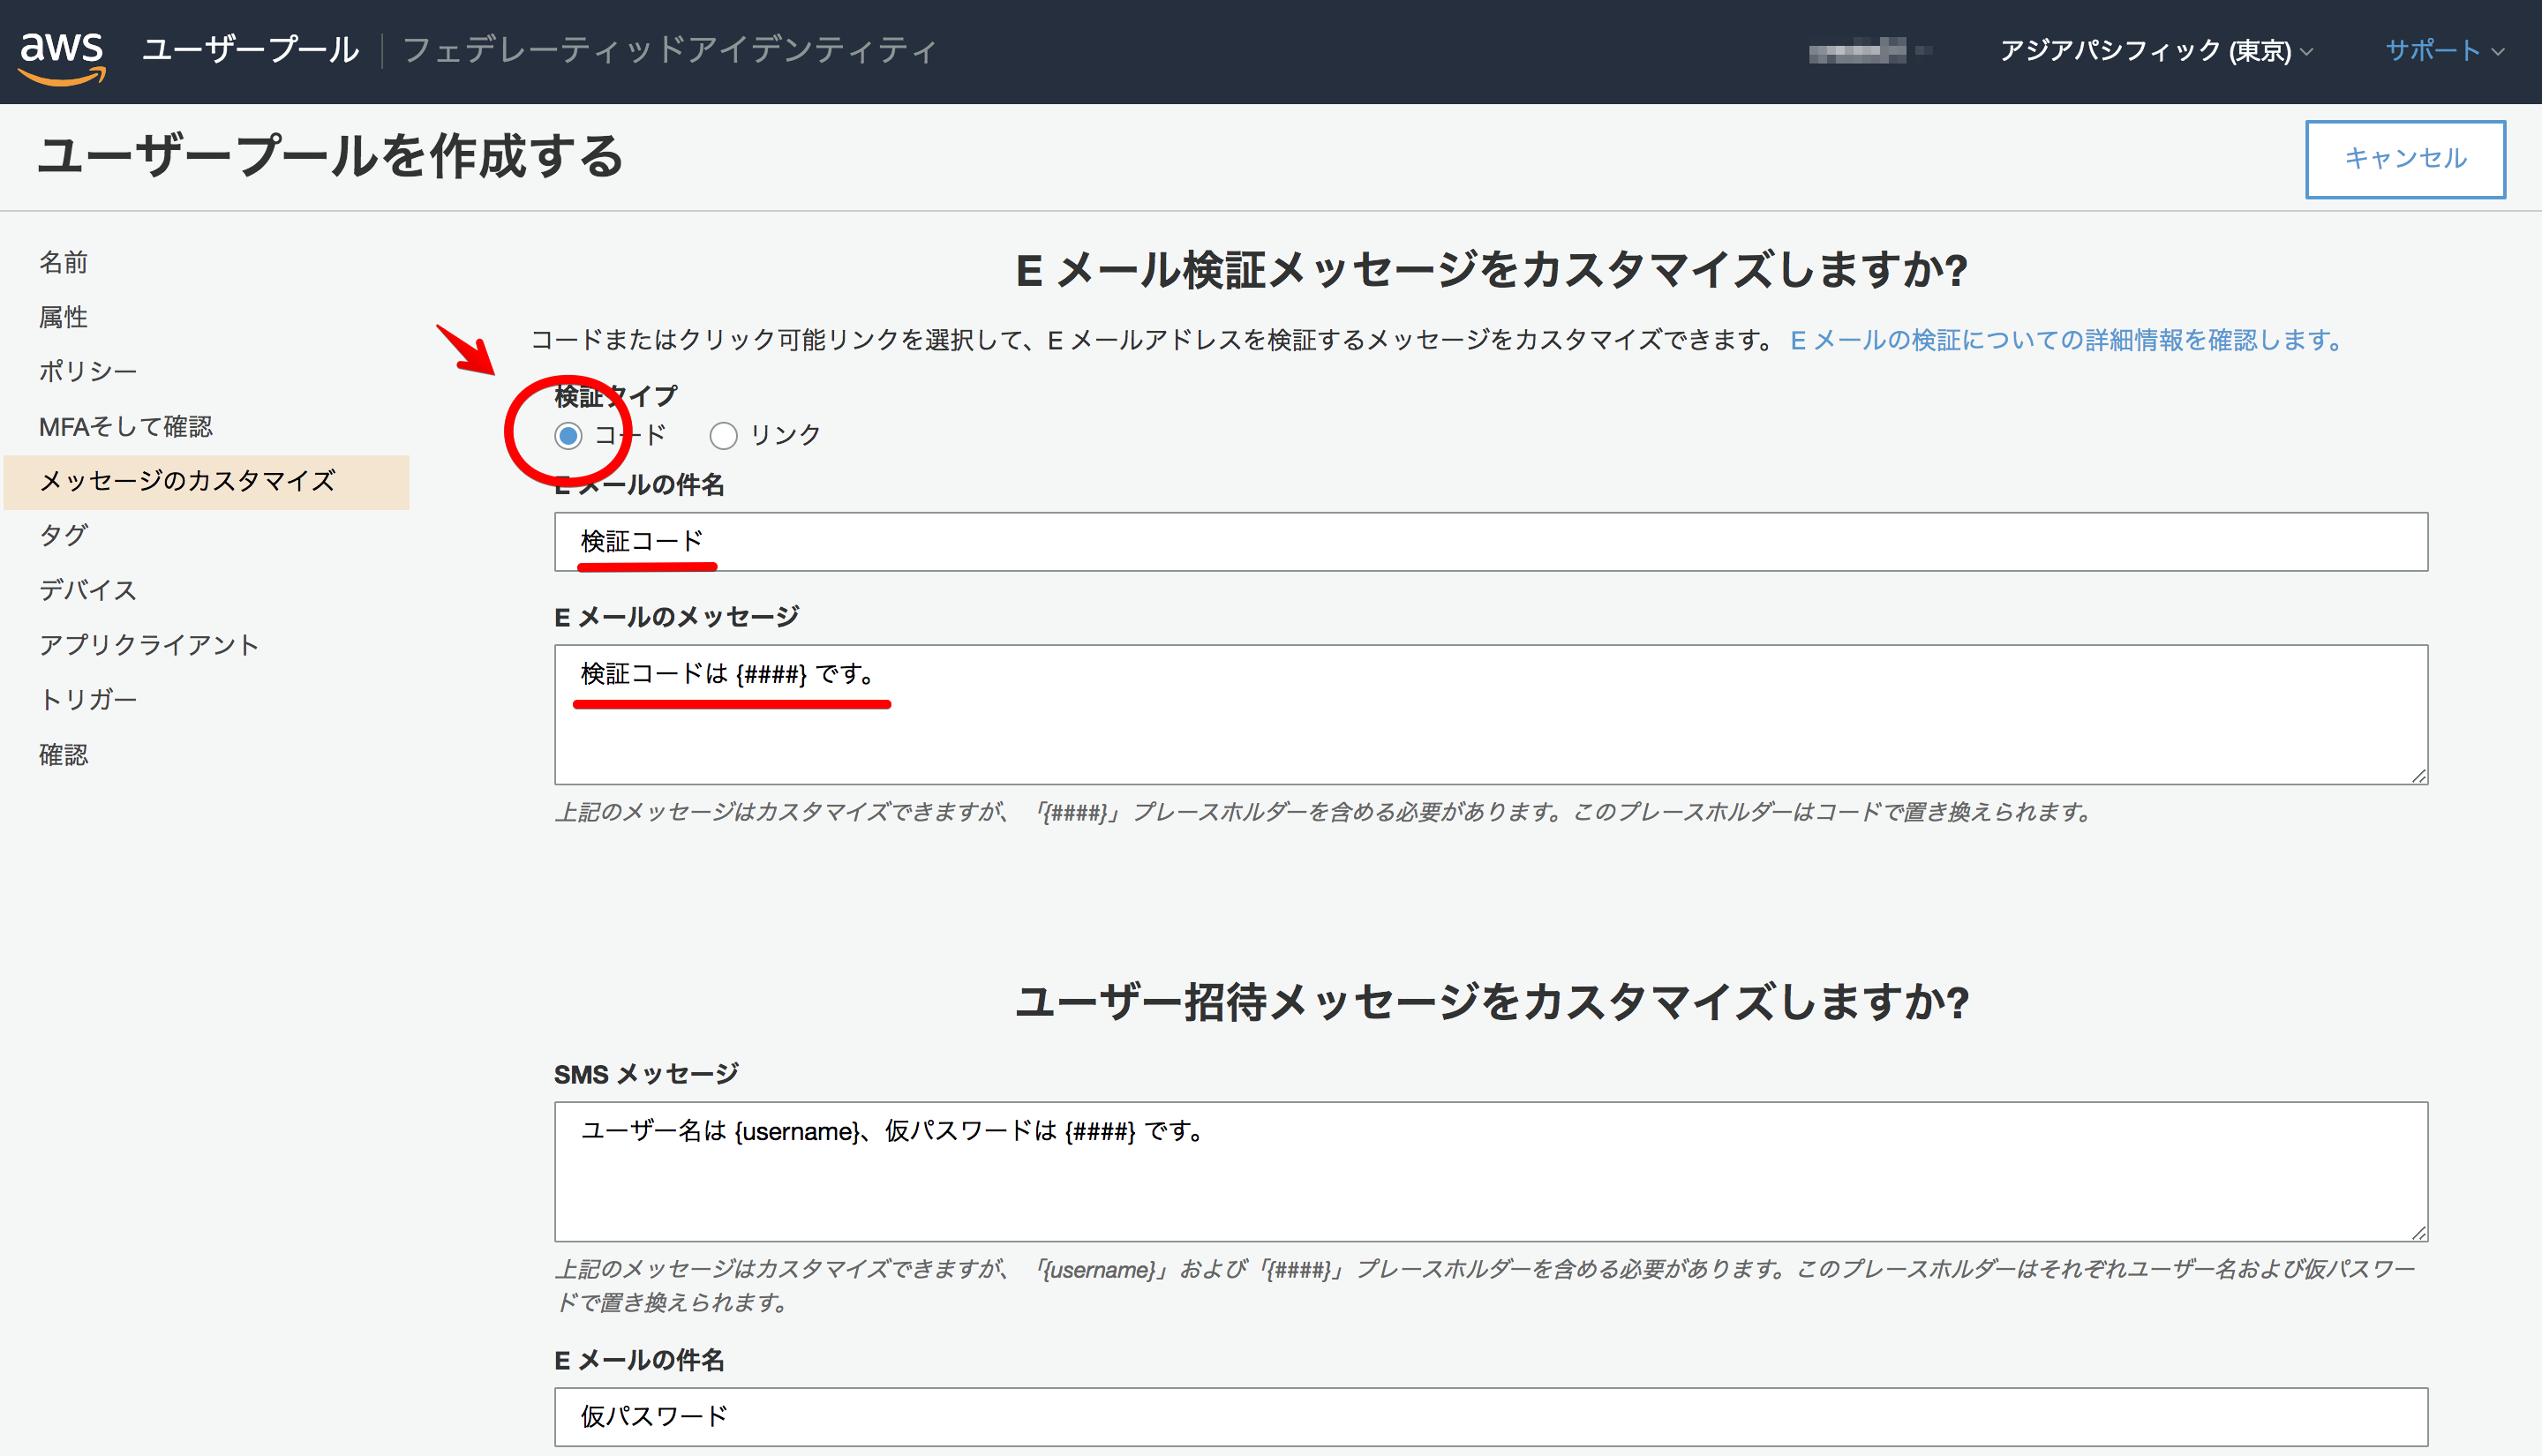This screenshot has height=1456, width=2542.
Task: Click the SMS メッセージ text area
Action: [x=1491, y=1172]
